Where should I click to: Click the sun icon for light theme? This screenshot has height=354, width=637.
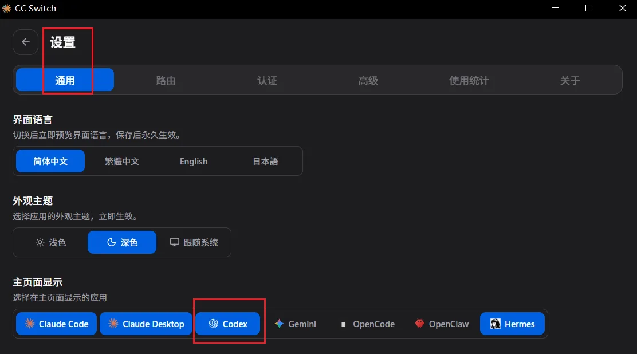coord(40,242)
